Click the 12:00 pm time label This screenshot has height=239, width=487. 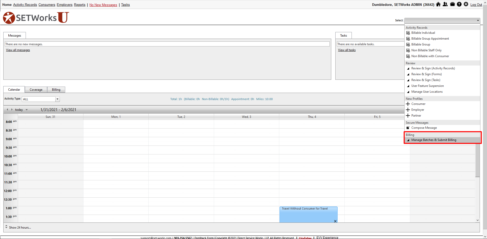(10, 191)
